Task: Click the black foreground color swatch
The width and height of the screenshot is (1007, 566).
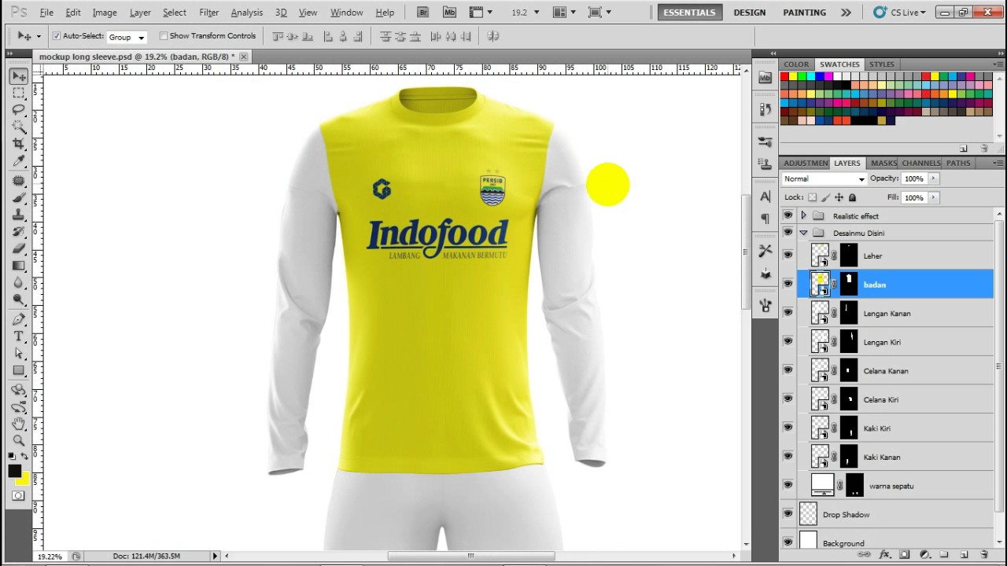Action: pyautogui.click(x=13, y=470)
